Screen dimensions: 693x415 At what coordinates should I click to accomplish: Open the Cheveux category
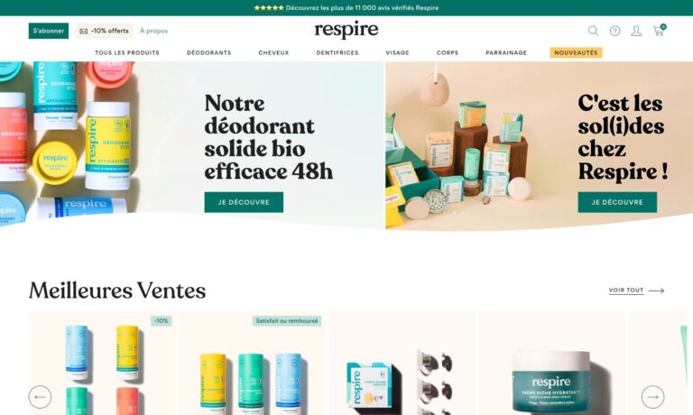(x=273, y=52)
